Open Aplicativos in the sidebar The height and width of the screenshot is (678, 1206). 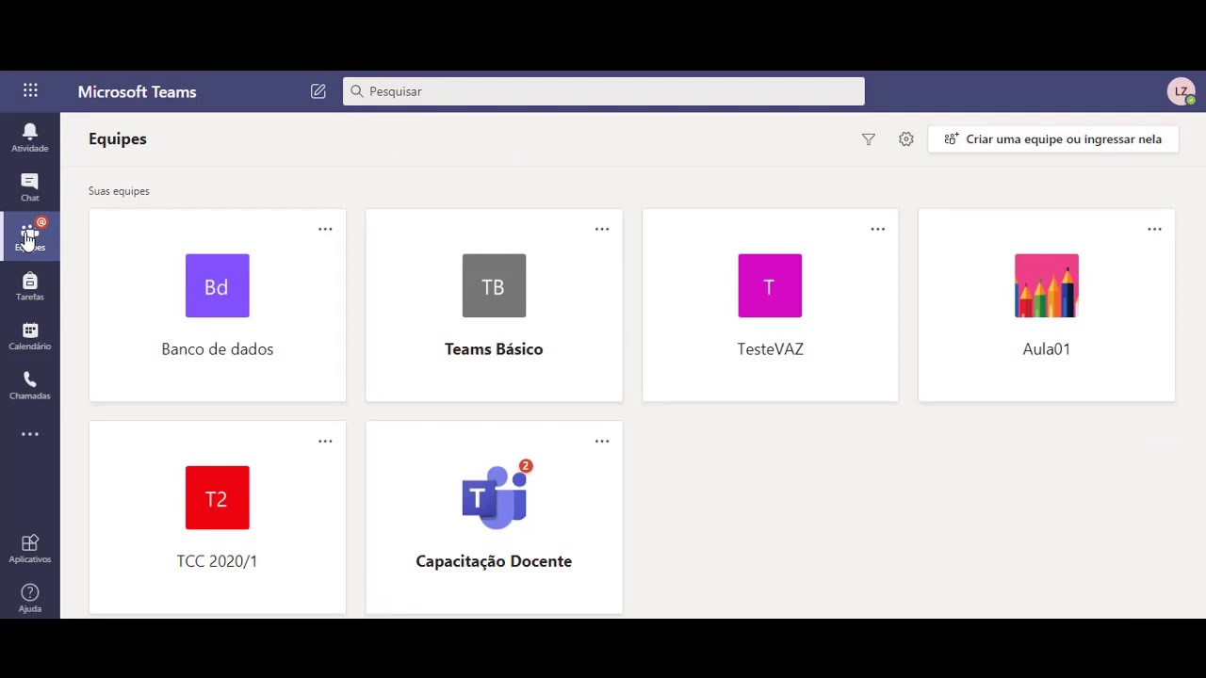pyautogui.click(x=30, y=549)
